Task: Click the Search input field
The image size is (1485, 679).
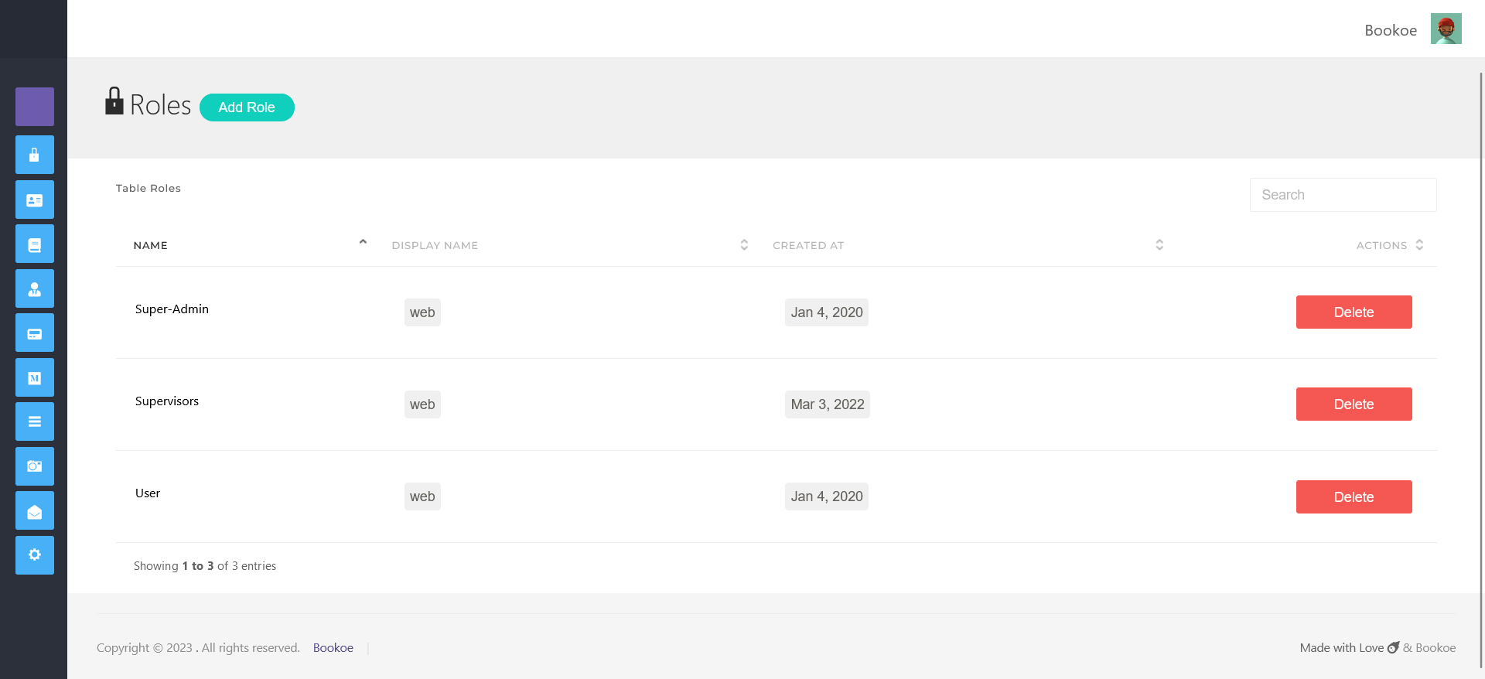Action: 1343,195
